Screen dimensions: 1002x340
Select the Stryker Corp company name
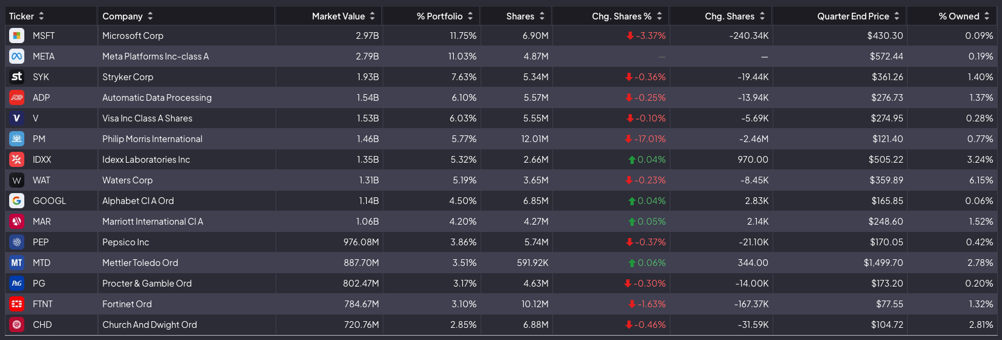click(128, 77)
